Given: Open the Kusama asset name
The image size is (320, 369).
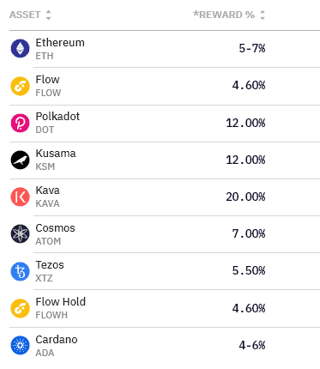Looking at the screenshot, I should 56,154.
